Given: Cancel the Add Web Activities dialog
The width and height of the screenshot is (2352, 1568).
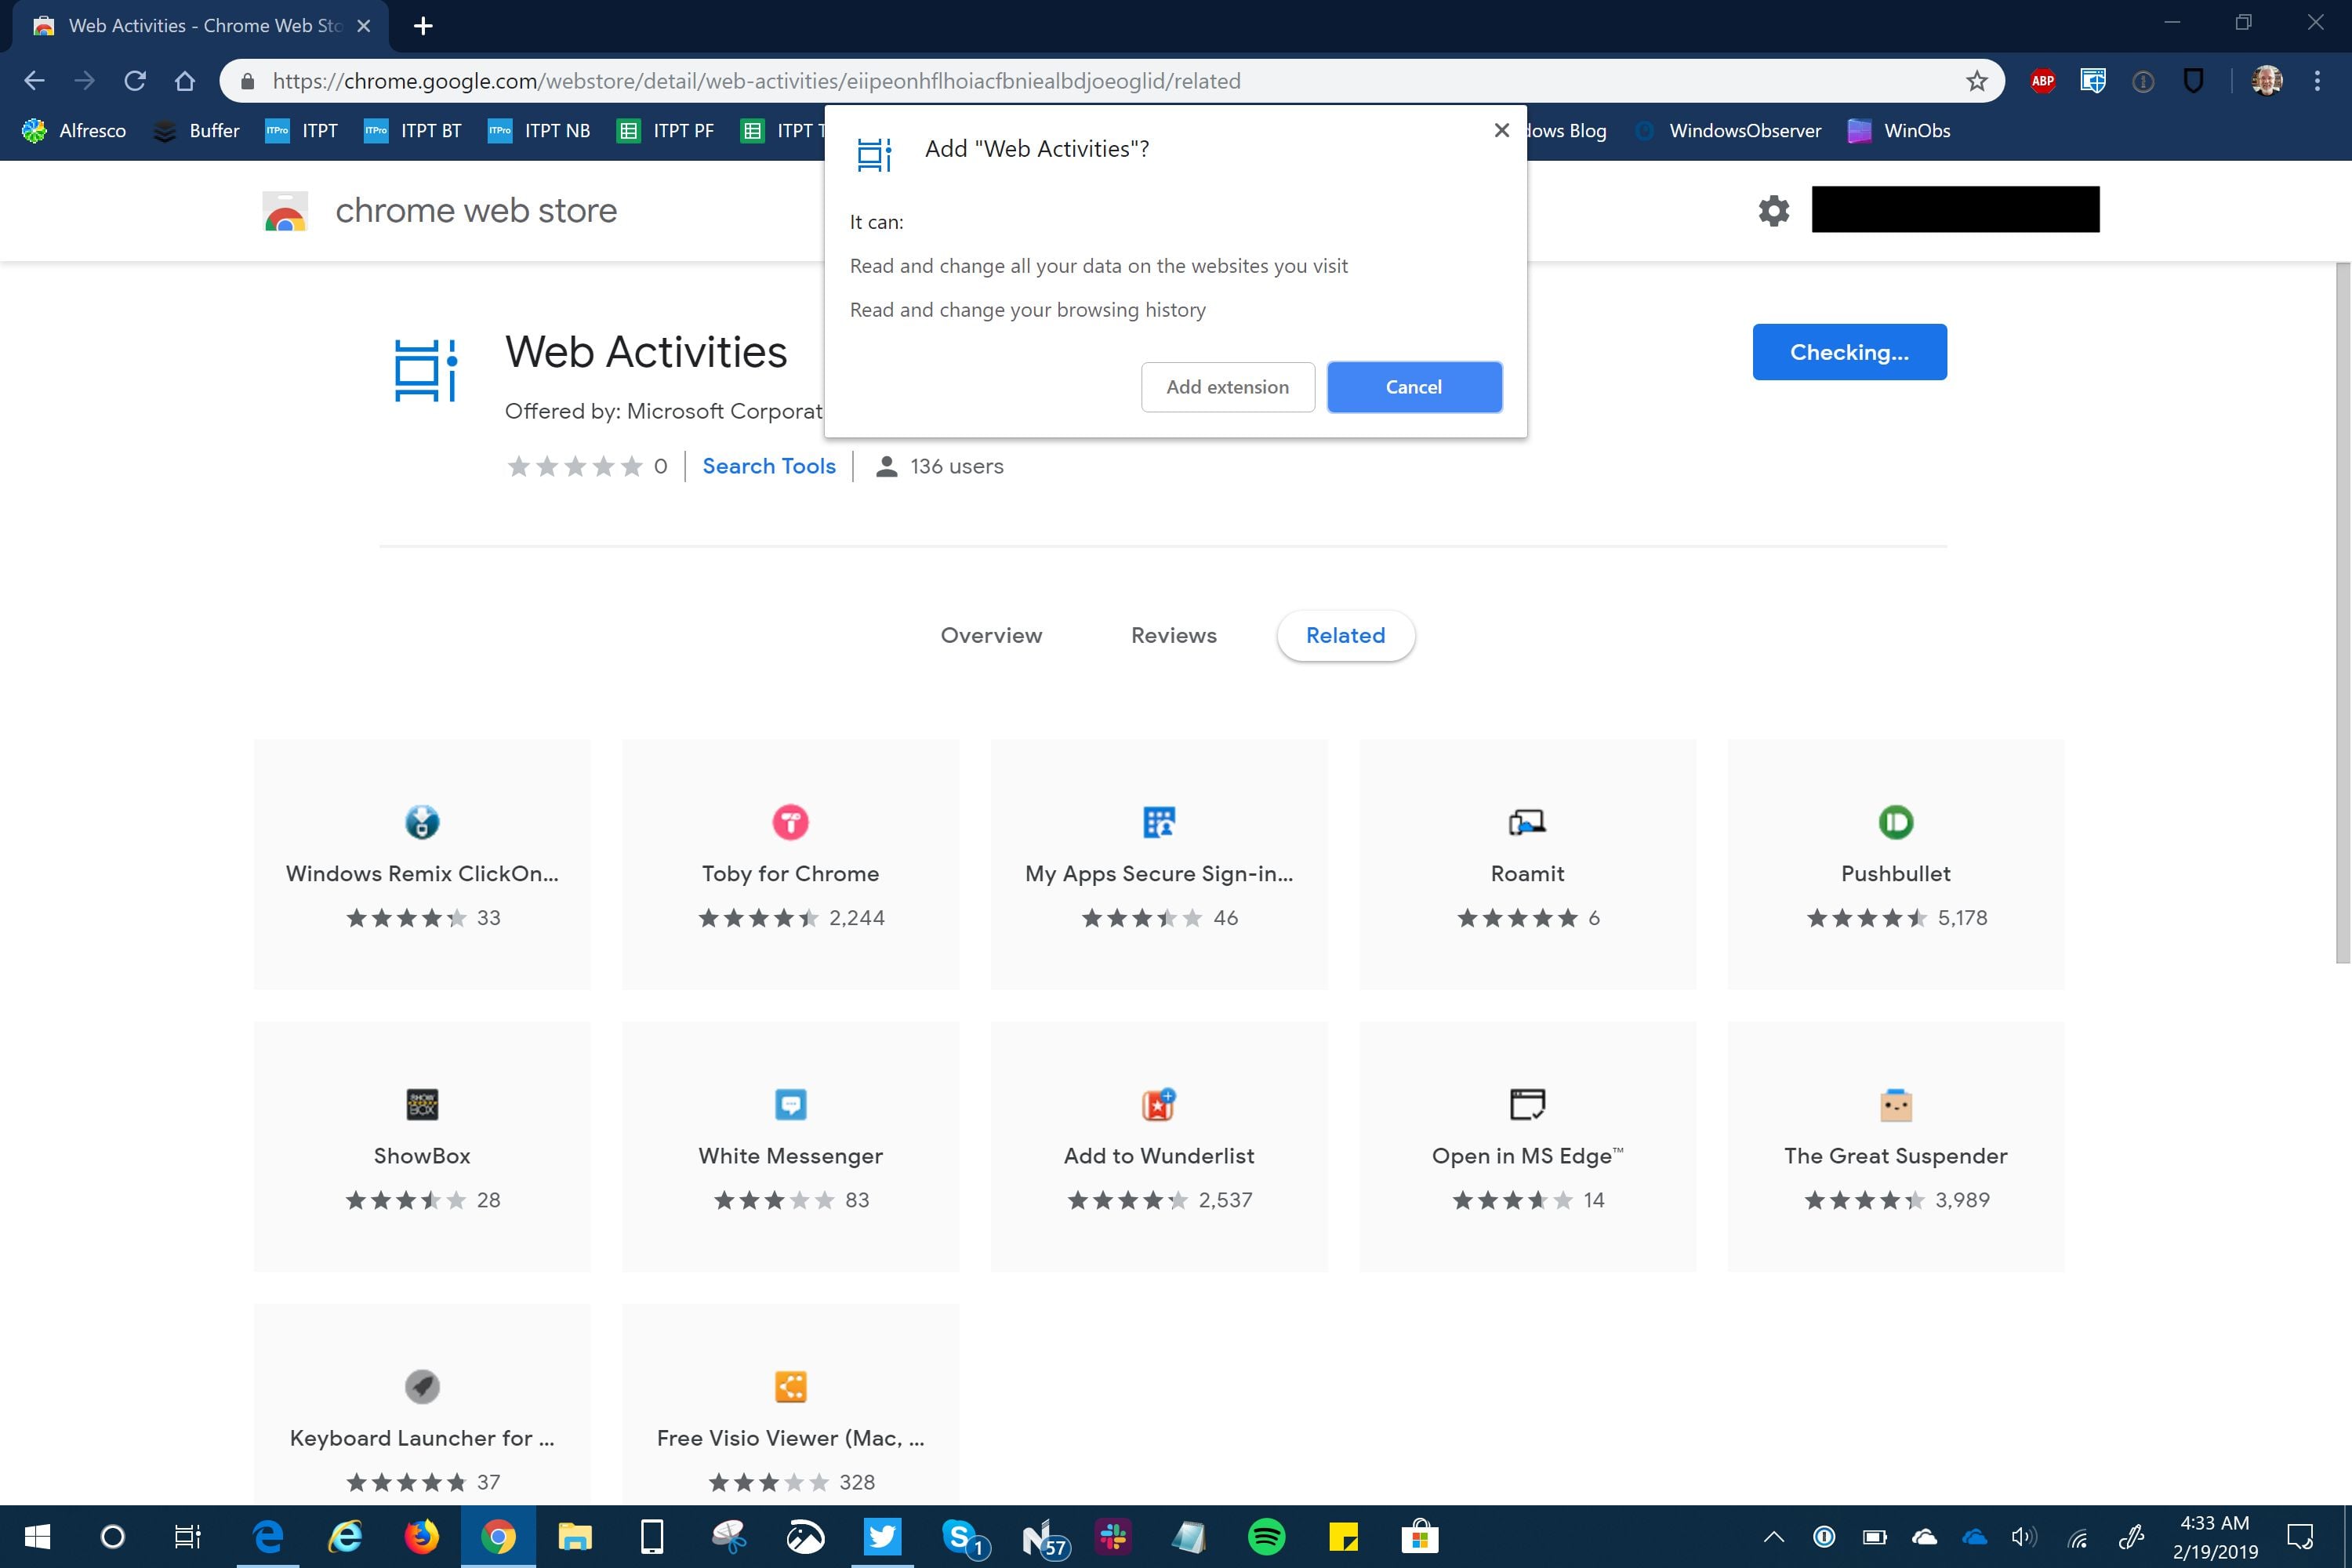Looking at the screenshot, I should point(1414,387).
